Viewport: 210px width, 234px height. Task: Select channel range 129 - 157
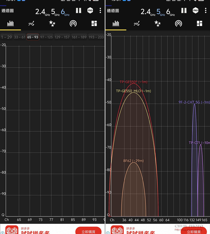[x=62, y=37]
